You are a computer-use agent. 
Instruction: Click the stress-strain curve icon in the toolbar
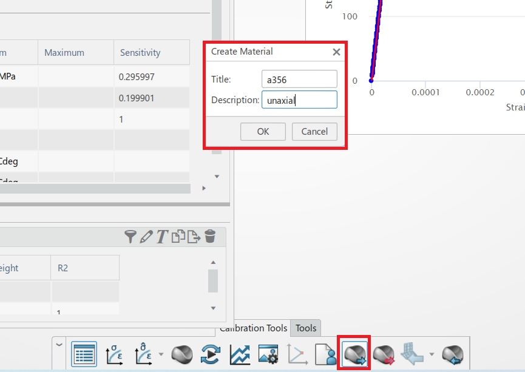point(115,354)
